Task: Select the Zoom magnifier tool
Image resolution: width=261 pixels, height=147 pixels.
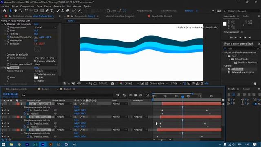Action: [x=20, y=11]
